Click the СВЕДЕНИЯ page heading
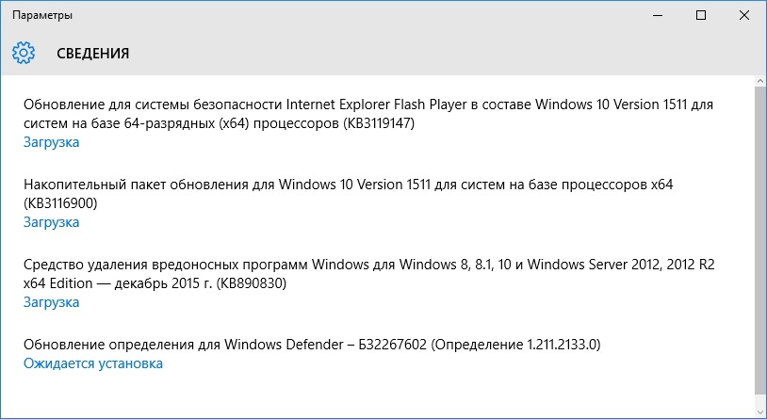Screen dimensions: 767x419 click(x=93, y=54)
